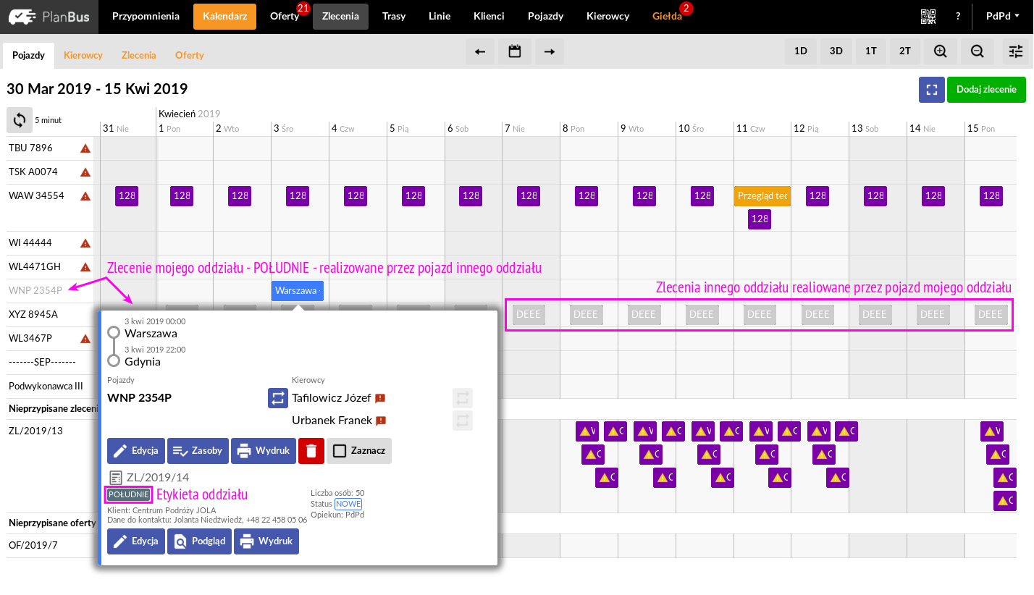Click Zasoby button in popup
Viewport: 1034px width, 595px height.
(198, 451)
